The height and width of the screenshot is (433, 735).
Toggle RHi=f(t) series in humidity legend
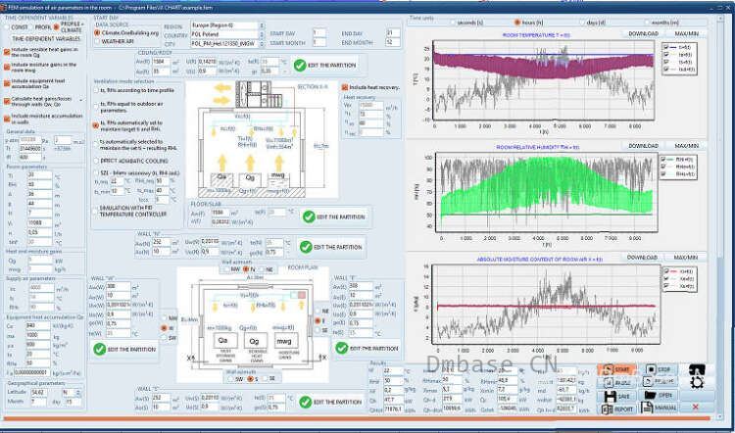[663, 159]
